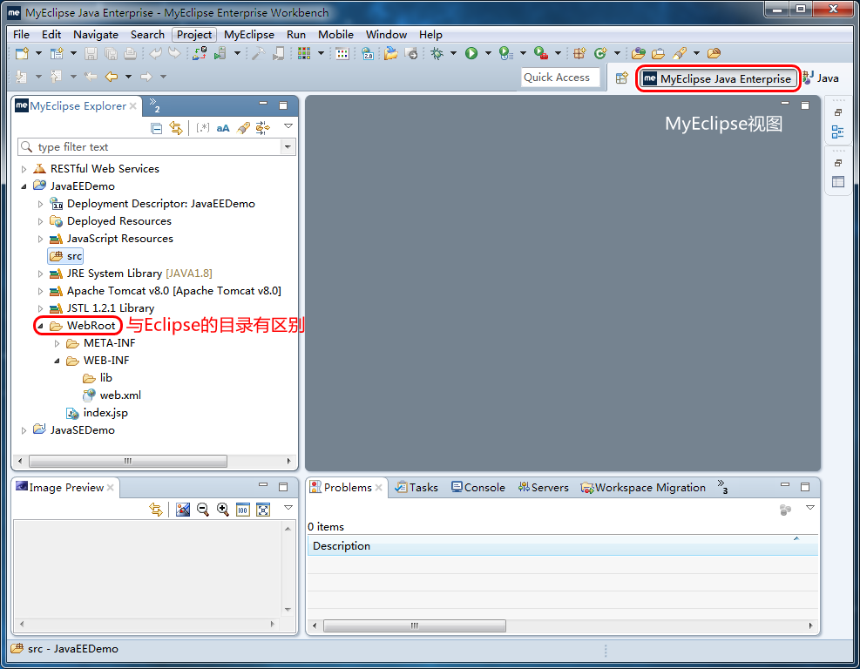Switch to the Tasks tab
Screen dimensions: 860x669
coord(416,488)
